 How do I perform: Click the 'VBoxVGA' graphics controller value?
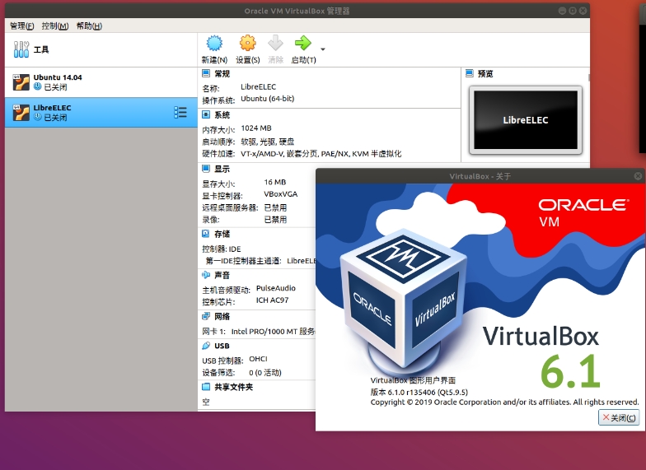[x=280, y=194]
